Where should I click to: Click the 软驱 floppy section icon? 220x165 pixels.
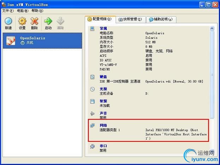92,101
